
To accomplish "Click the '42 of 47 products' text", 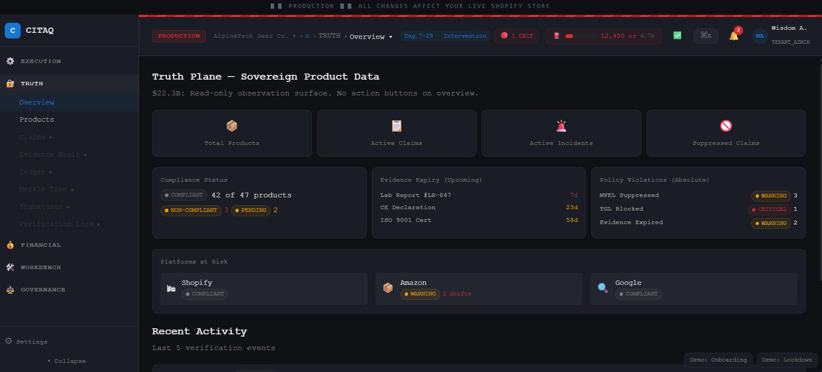I will pos(251,195).
